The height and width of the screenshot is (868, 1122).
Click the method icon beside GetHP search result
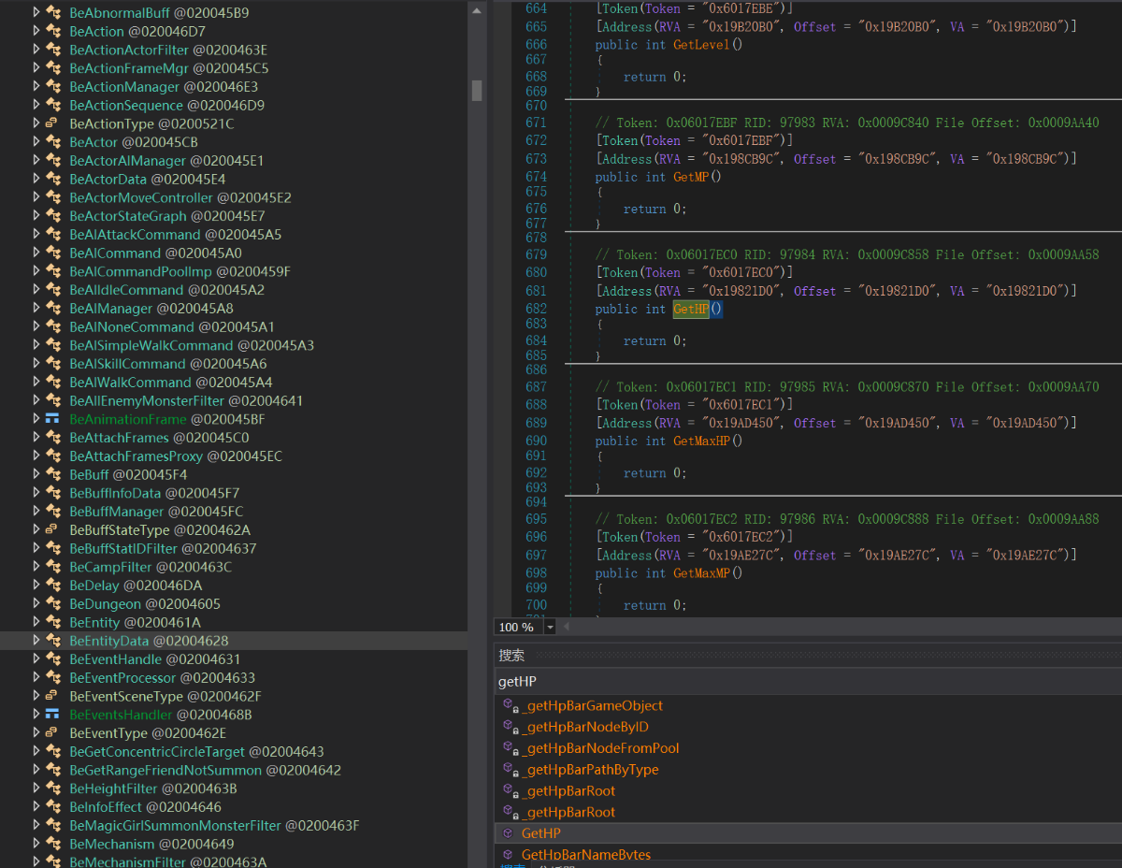coord(509,833)
